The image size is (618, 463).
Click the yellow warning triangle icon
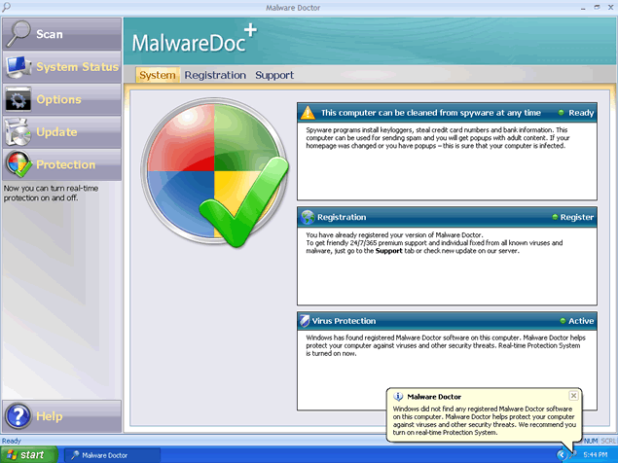tap(309, 112)
